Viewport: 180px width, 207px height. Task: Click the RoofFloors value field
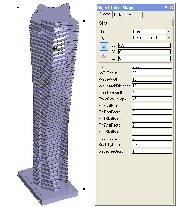152,138
